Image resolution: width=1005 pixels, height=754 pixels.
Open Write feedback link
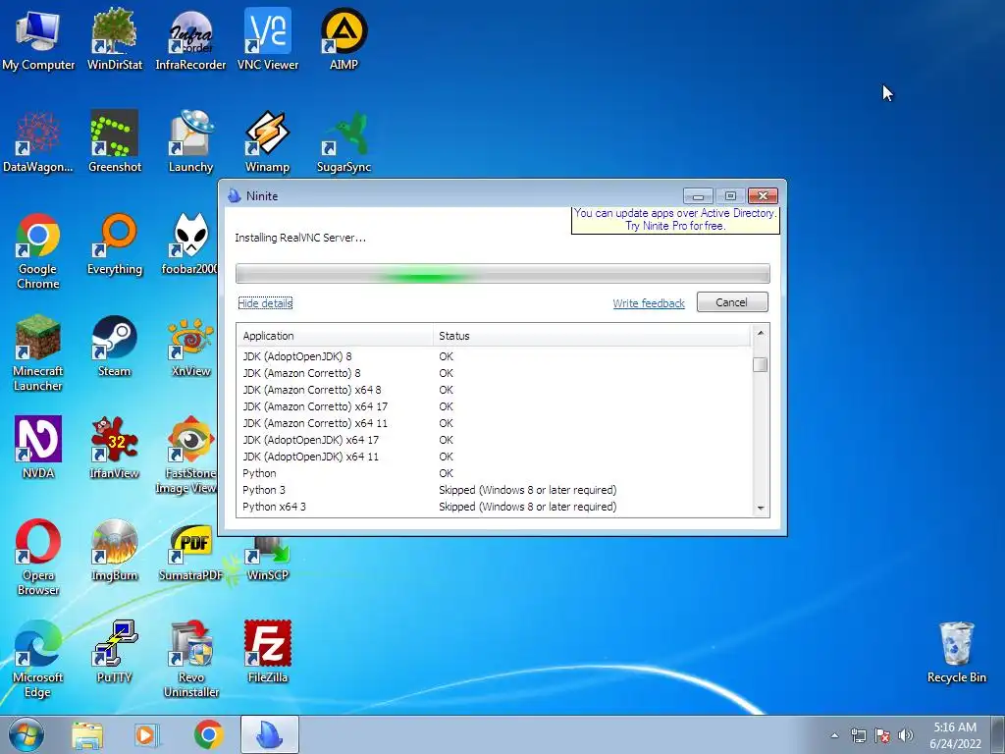[x=649, y=303]
